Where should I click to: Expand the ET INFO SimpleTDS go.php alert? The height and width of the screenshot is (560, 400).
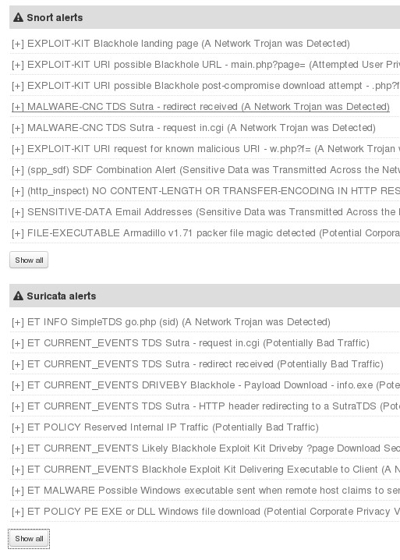click(x=171, y=322)
